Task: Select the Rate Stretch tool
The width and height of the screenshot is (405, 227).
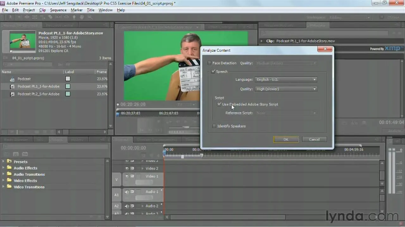Action: (42, 17)
